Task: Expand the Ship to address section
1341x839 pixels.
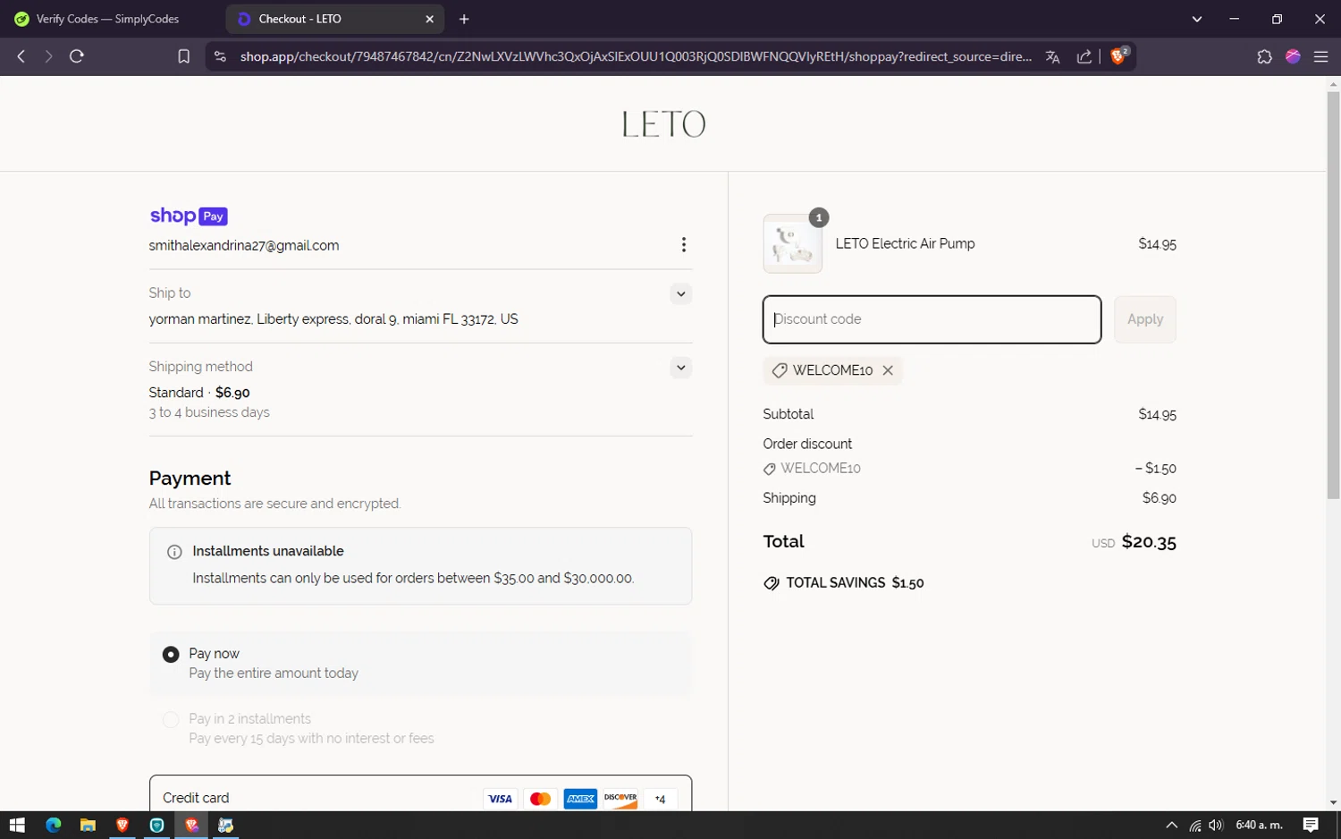Action: point(681,293)
